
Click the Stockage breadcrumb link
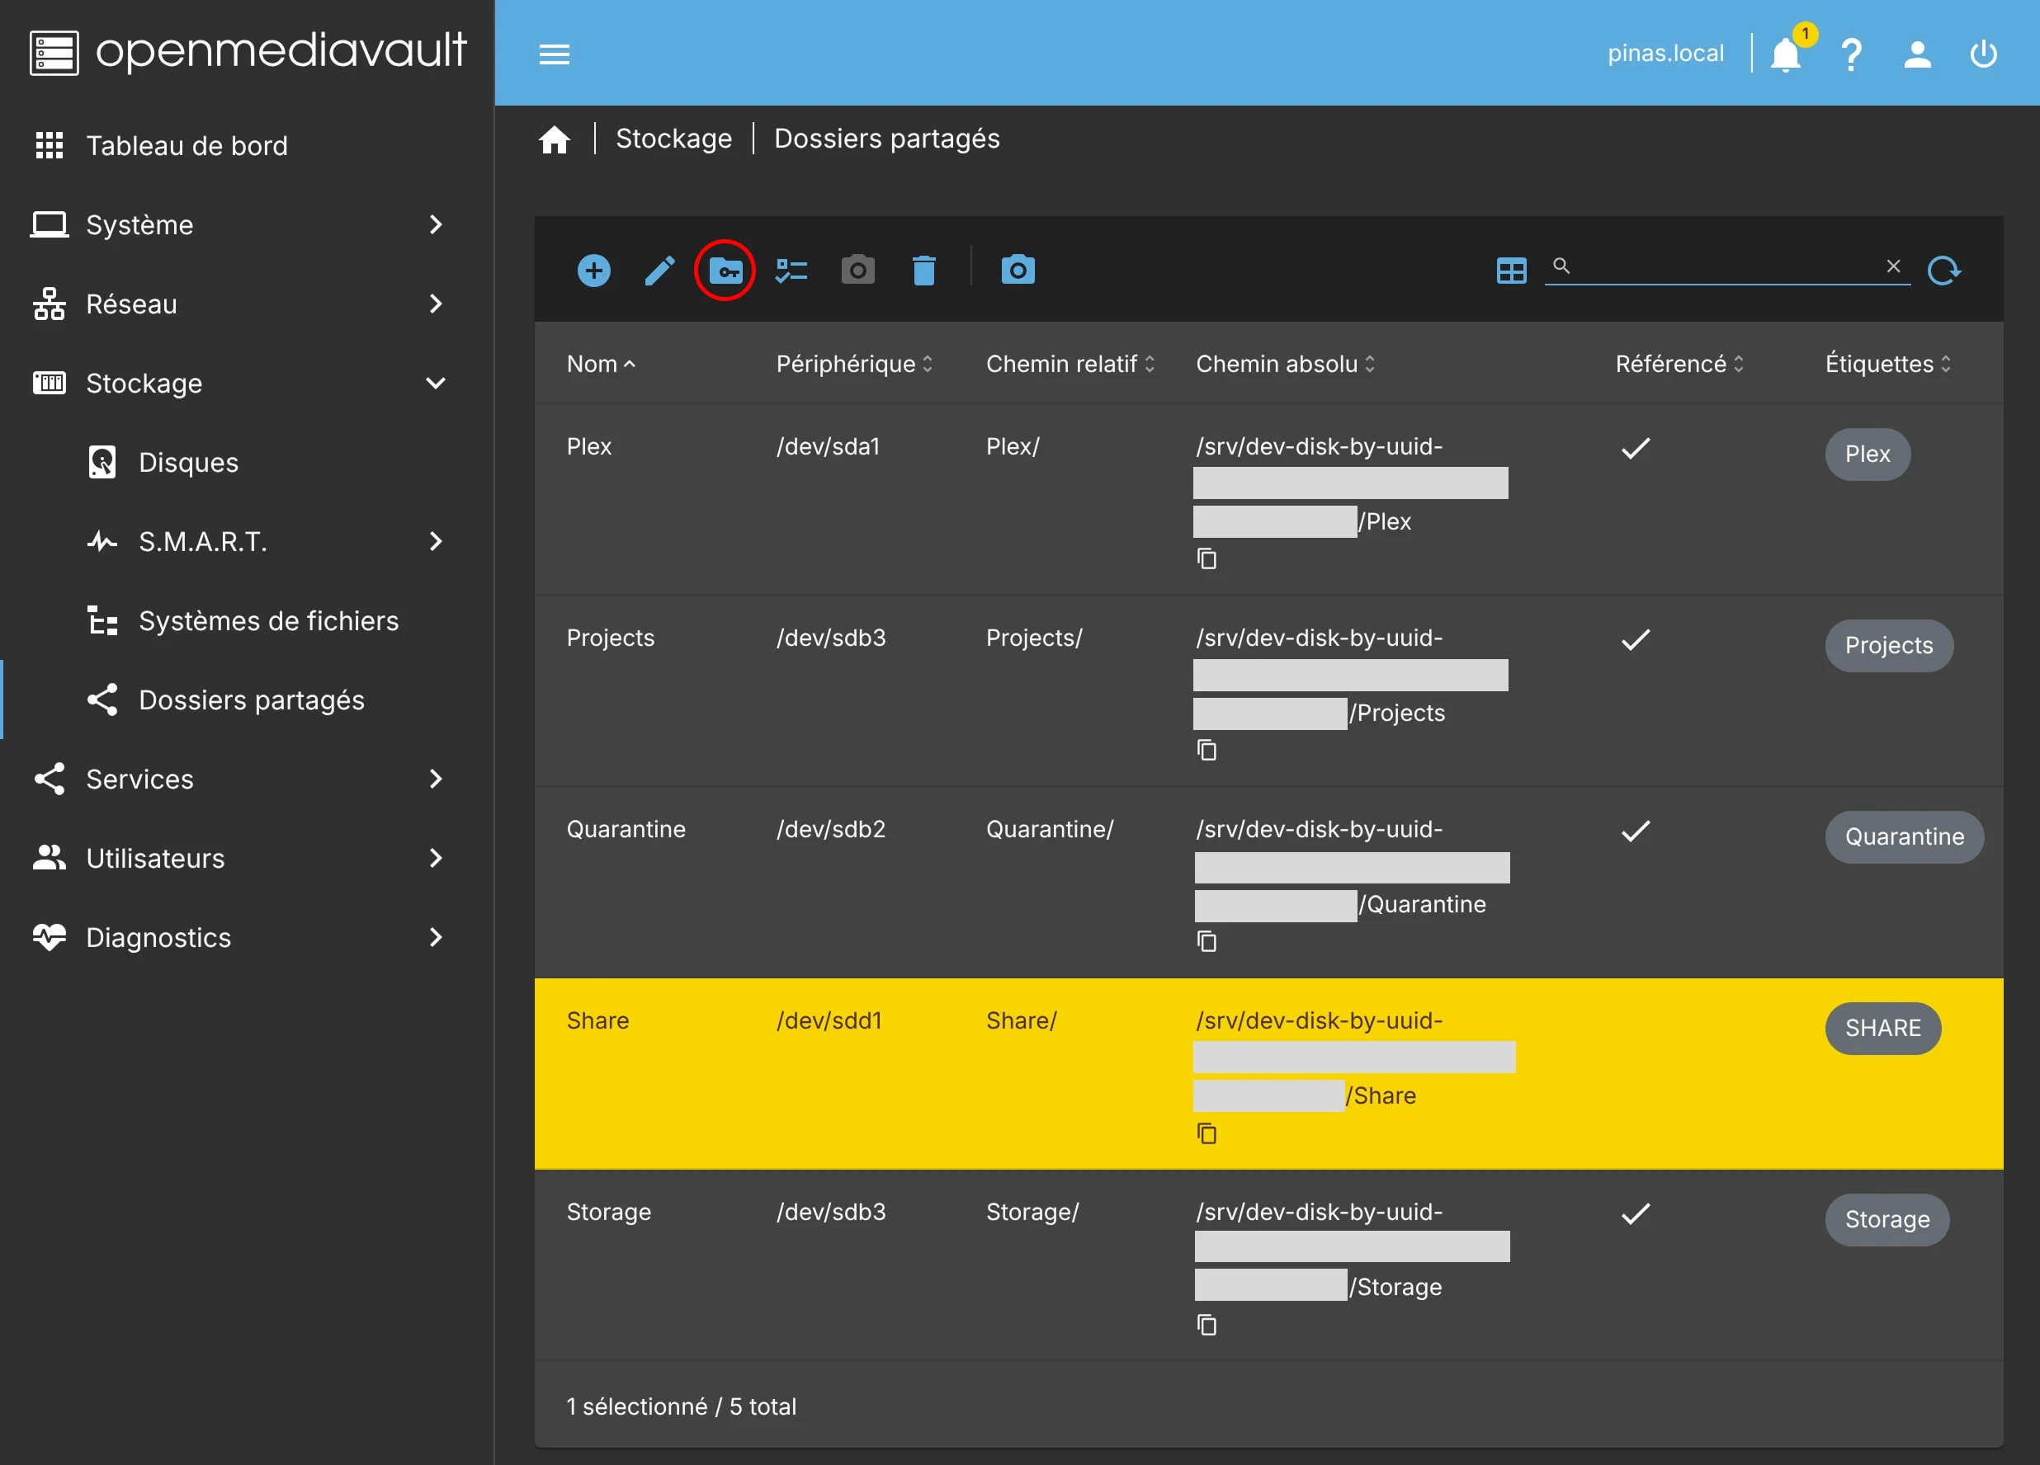click(x=673, y=139)
